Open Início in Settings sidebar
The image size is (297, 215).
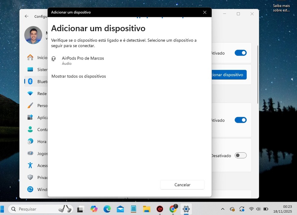click(36, 57)
